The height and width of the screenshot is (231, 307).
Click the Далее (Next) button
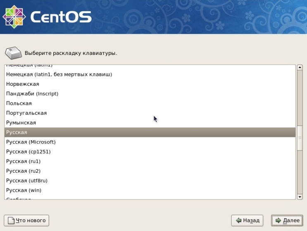(287, 220)
